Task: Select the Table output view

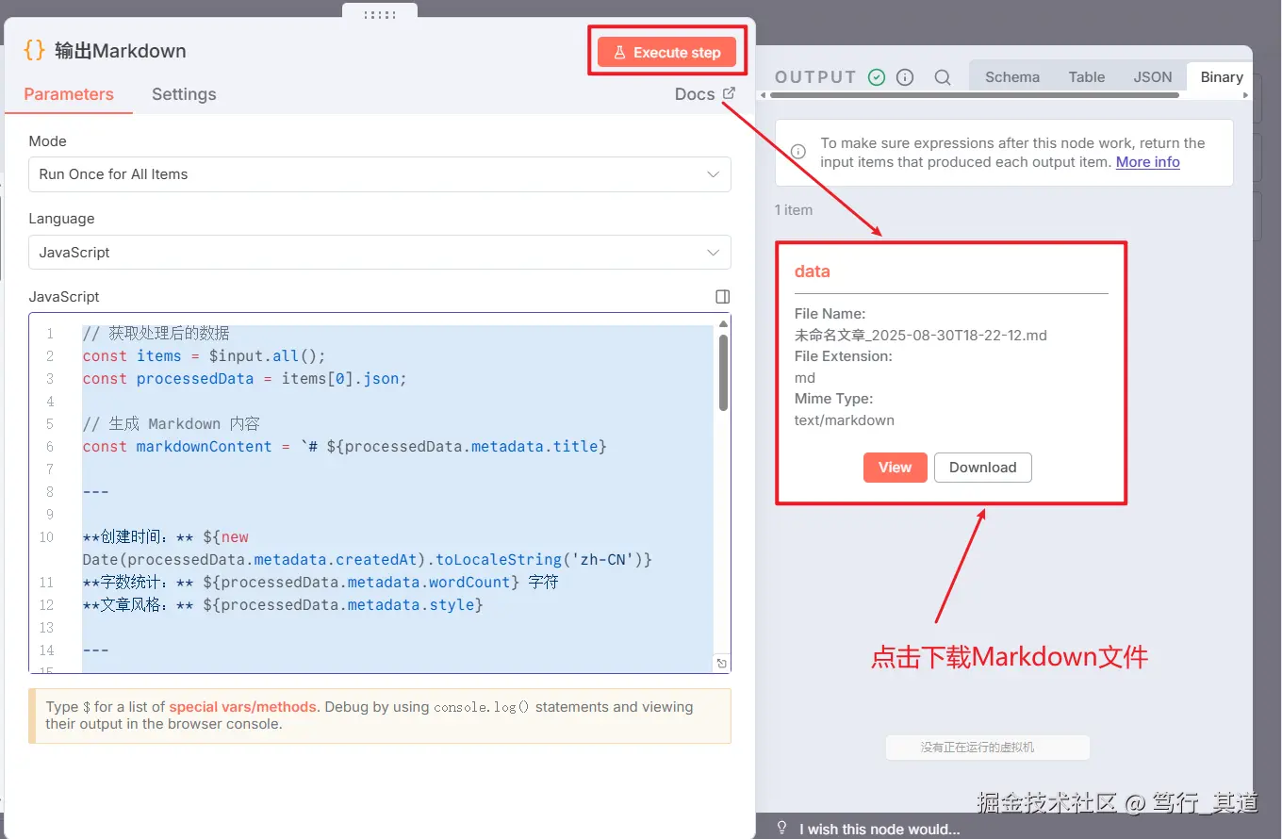Action: [1086, 76]
